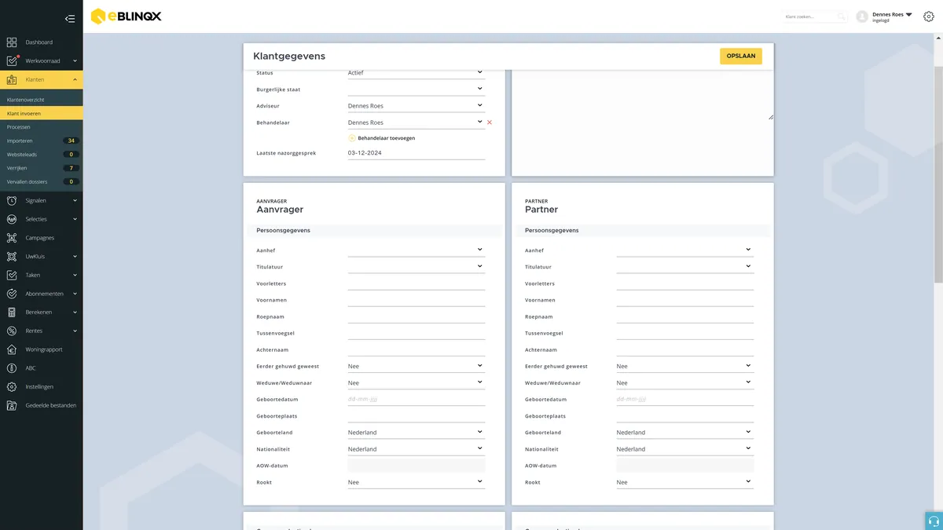943x530 pixels.
Task: Open the Gedeelde bestanden icon
Action: coord(12,406)
